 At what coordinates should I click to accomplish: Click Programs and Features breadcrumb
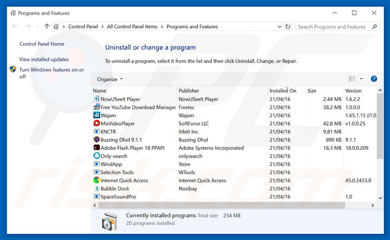point(192,27)
